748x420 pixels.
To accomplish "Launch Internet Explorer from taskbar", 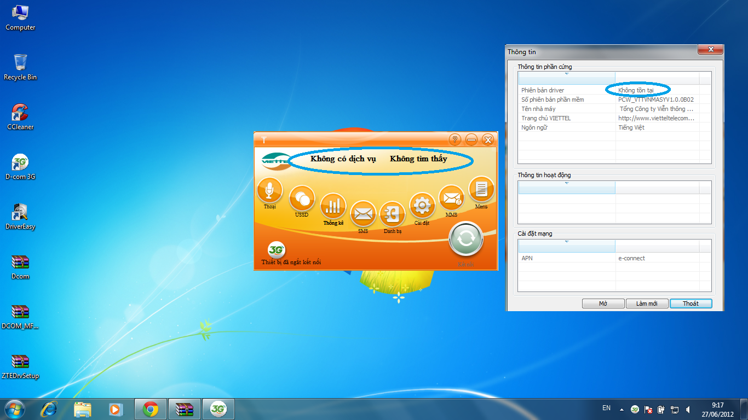I will coord(49,409).
